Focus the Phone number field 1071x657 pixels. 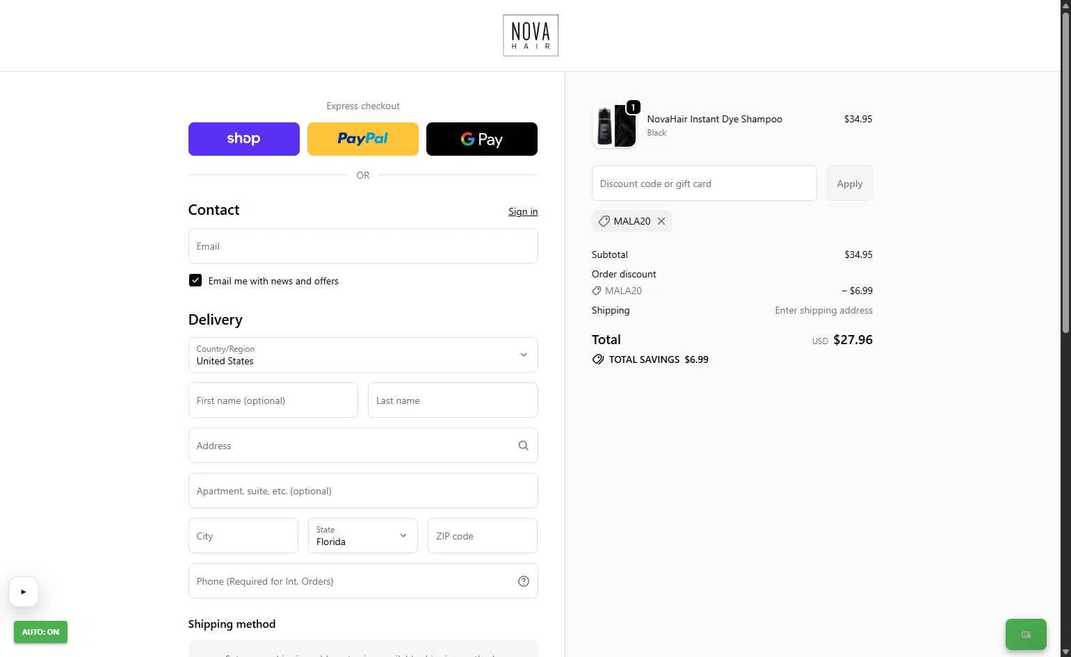363,581
